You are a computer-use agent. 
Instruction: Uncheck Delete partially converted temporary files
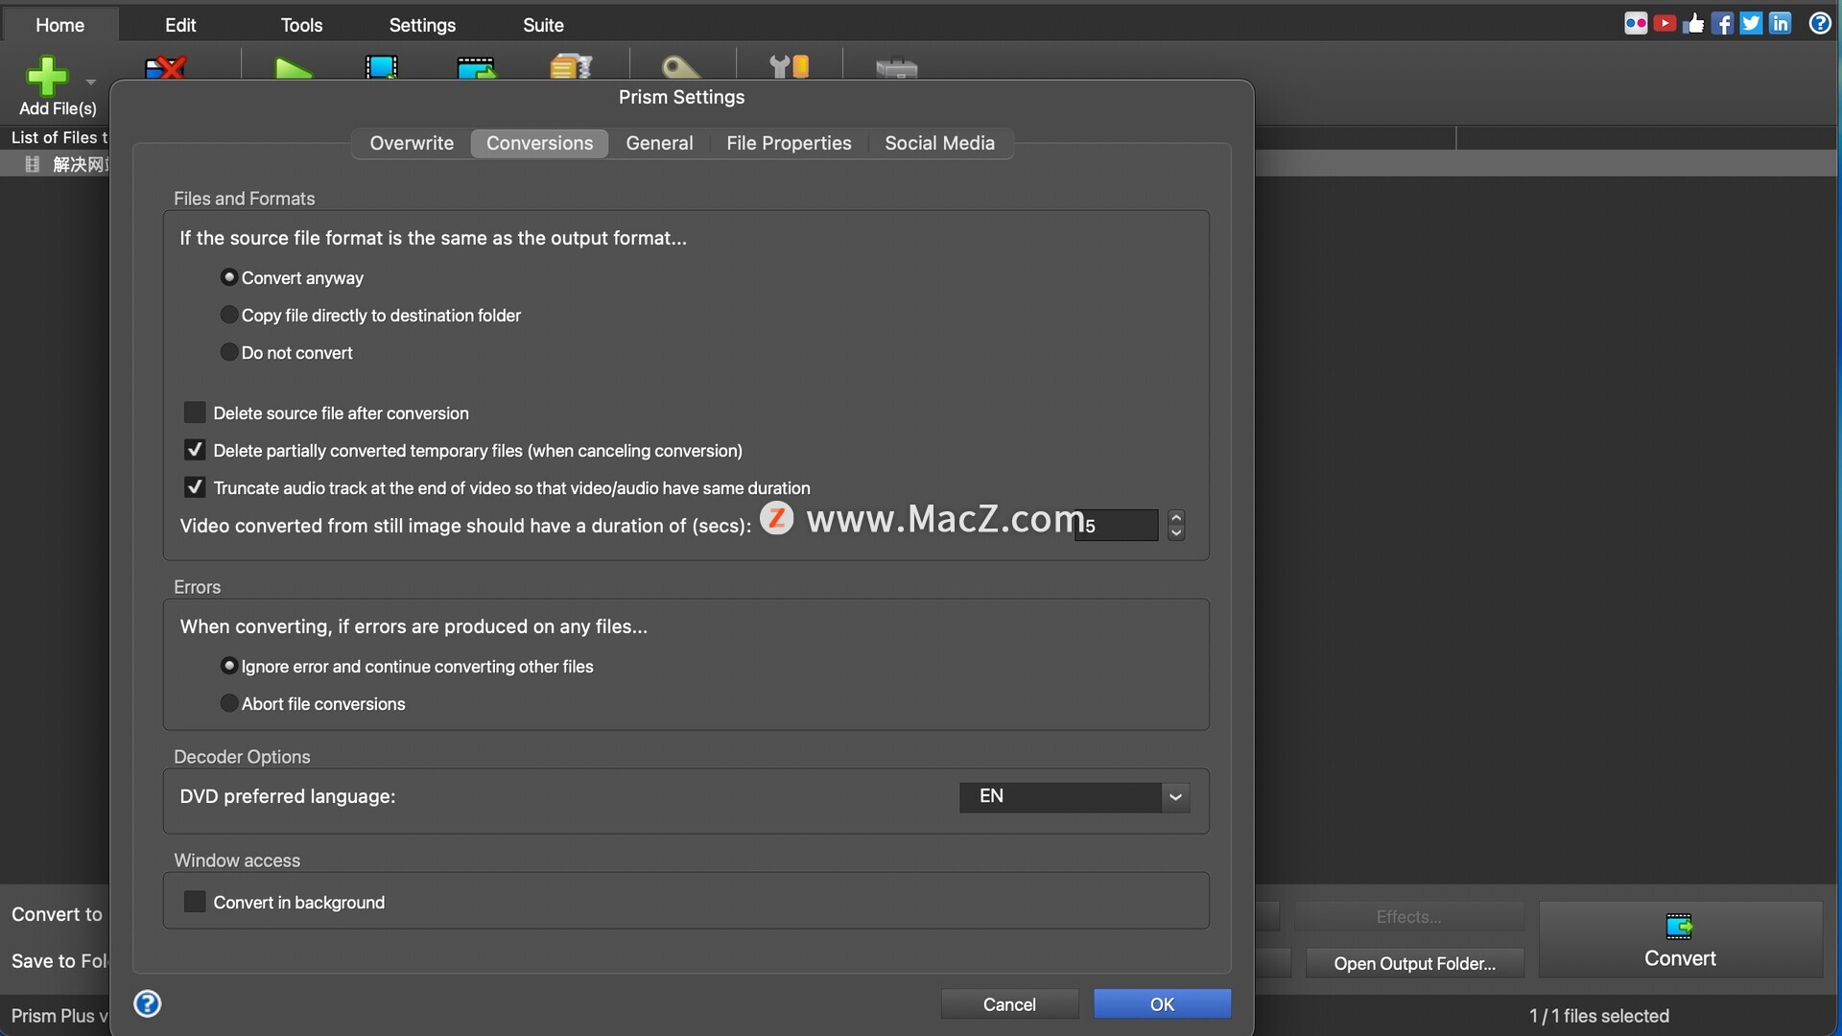195,450
